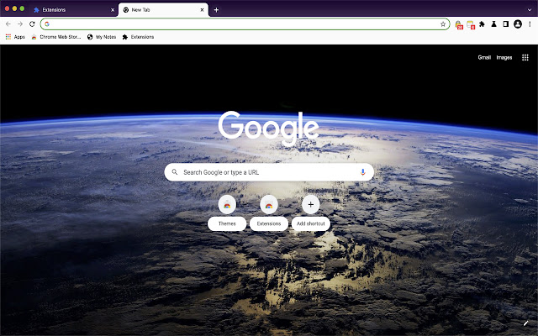The width and height of the screenshot is (538, 336).
Task: Open the Extensions shortcut icon
Action: [x=269, y=204]
